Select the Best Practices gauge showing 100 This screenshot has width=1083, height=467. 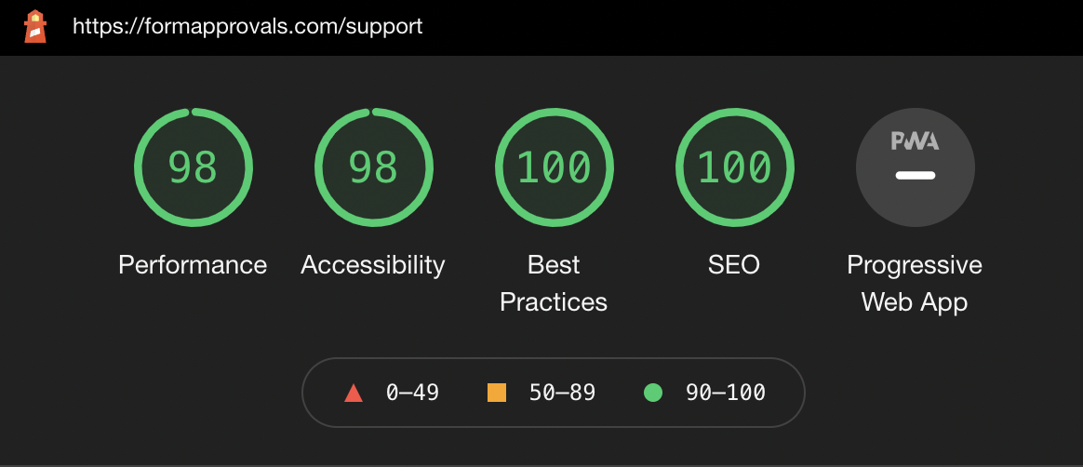554,167
